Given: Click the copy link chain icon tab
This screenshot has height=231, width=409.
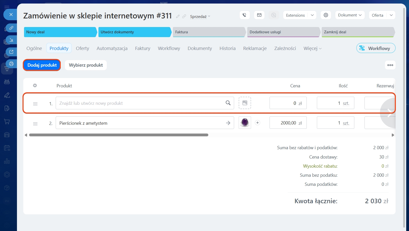Looking at the screenshot, I should (11, 28).
